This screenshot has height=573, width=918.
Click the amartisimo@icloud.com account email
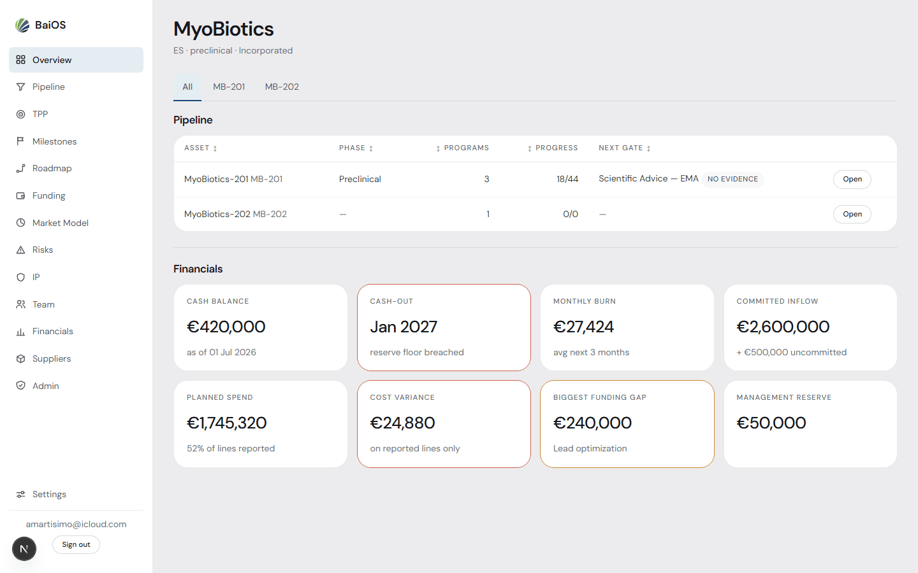point(76,524)
